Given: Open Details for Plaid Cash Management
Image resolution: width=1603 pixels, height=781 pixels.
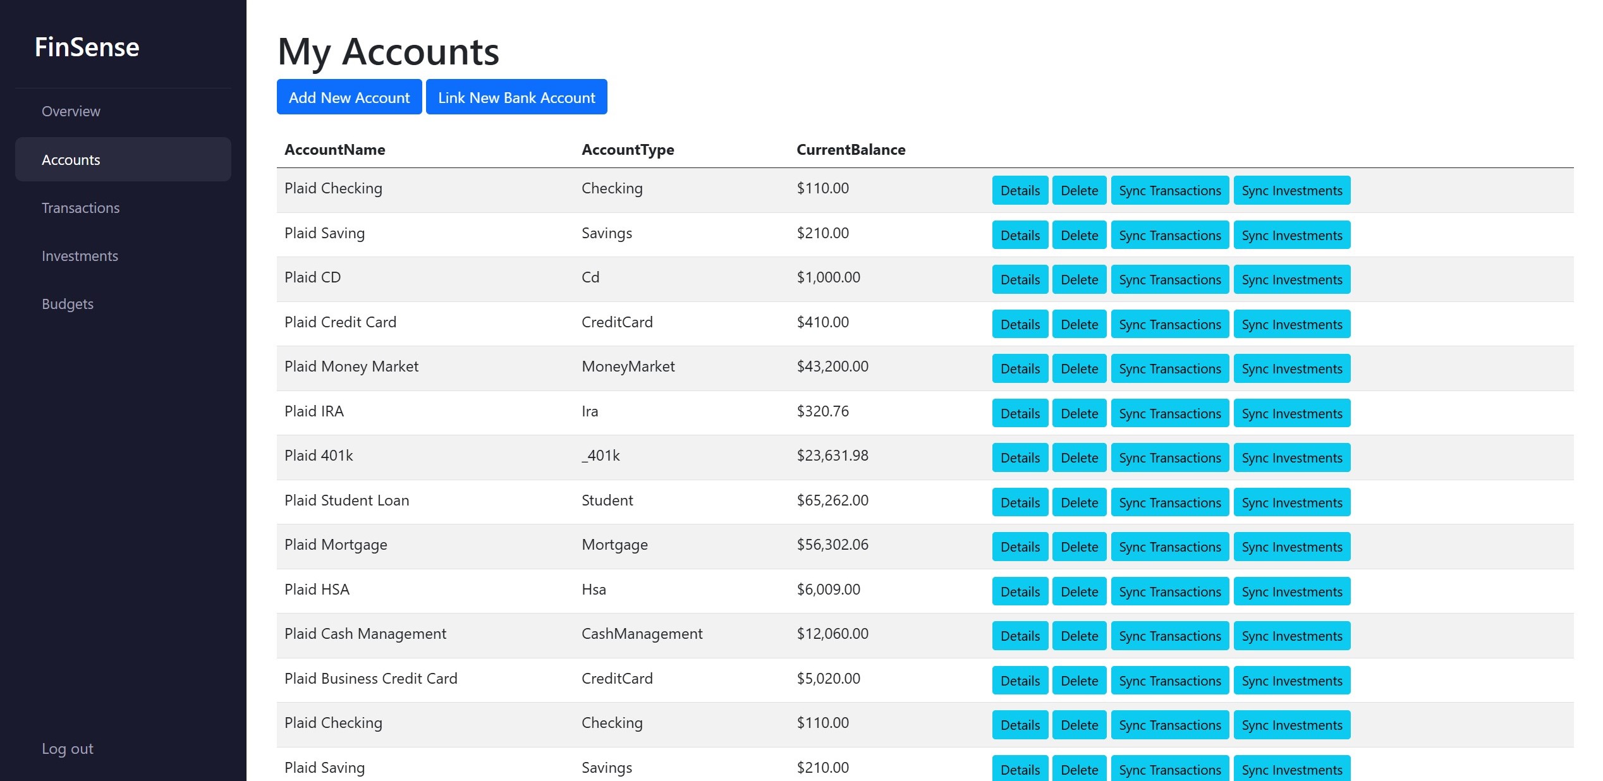Looking at the screenshot, I should point(1020,636).
